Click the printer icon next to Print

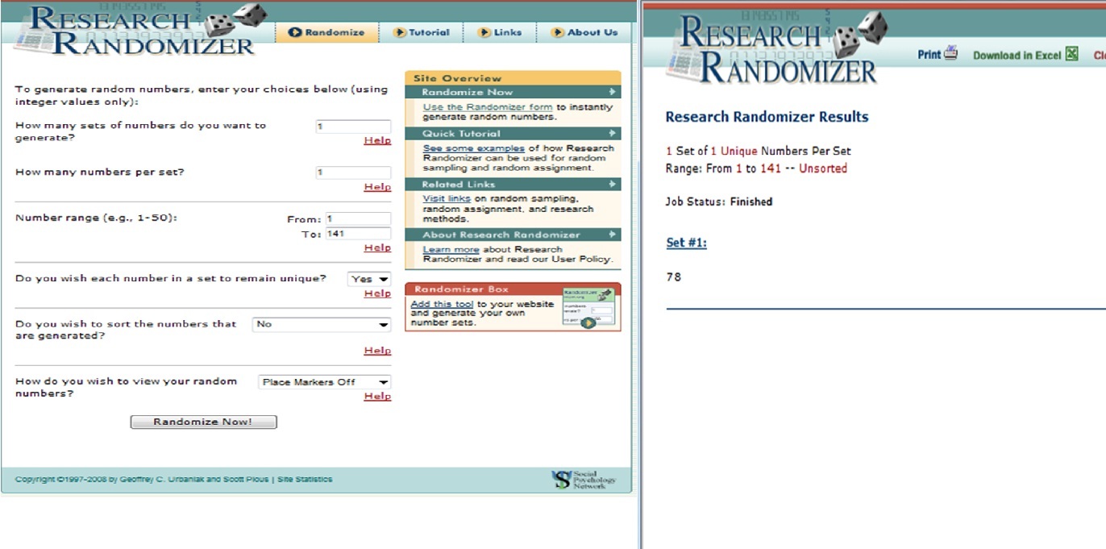(x=951, y=53)
